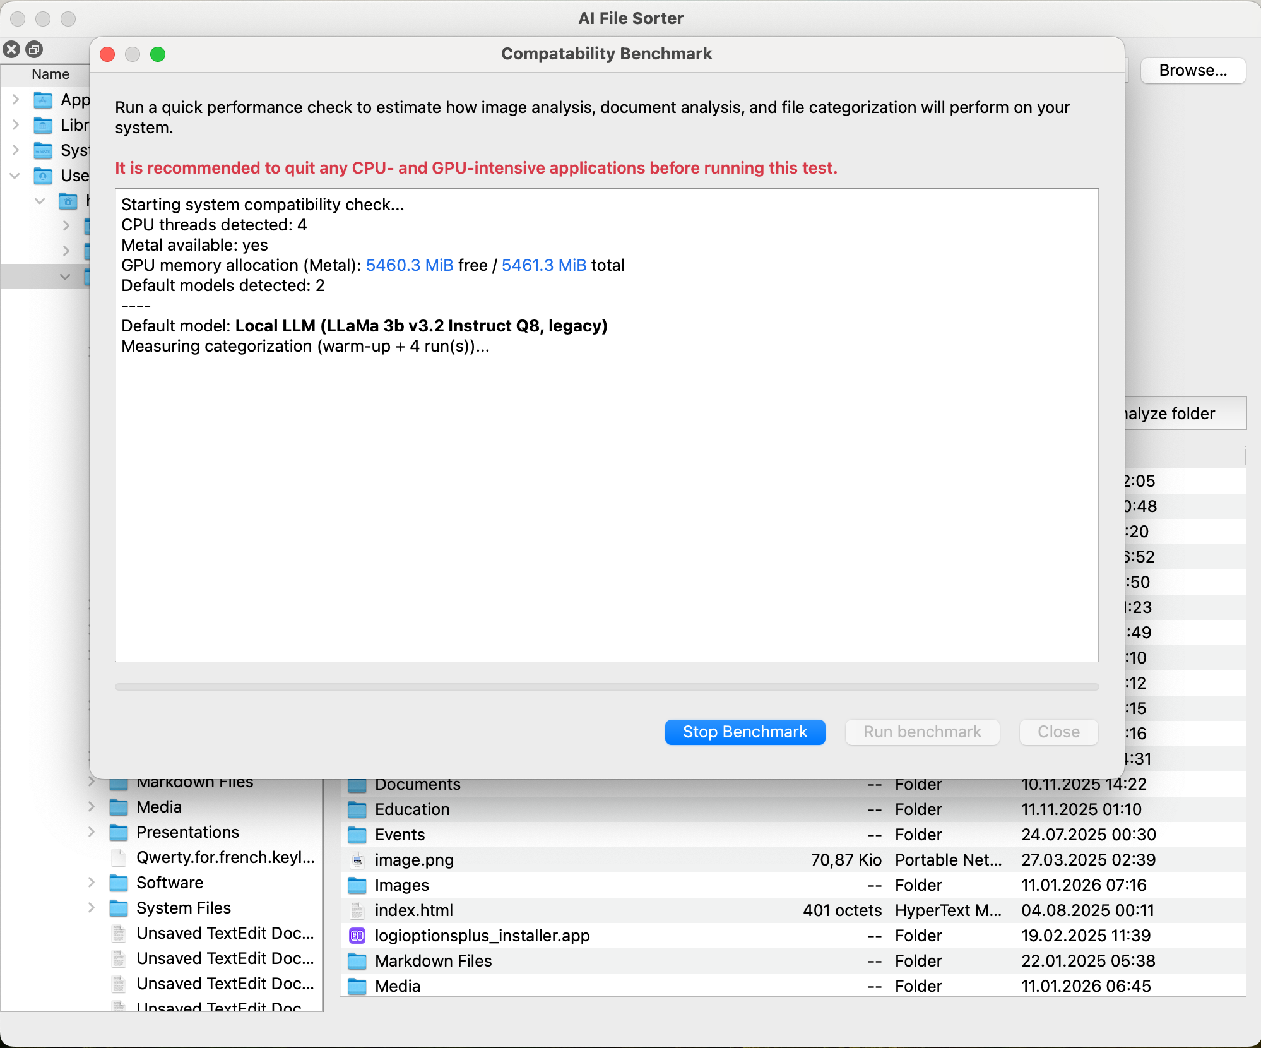Expand the Presentations folder in tree

point(92,832)
